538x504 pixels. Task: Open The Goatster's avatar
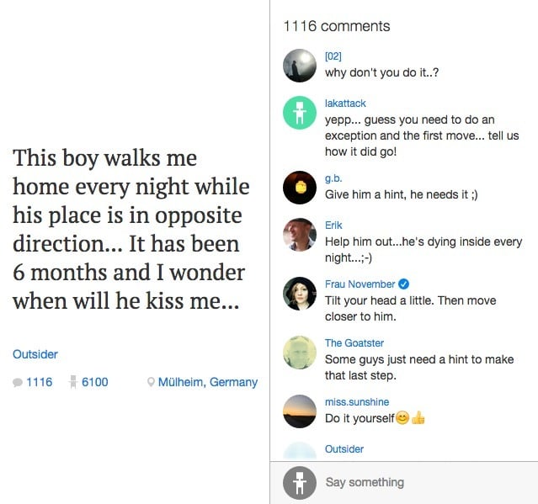[x=299, y=352]
